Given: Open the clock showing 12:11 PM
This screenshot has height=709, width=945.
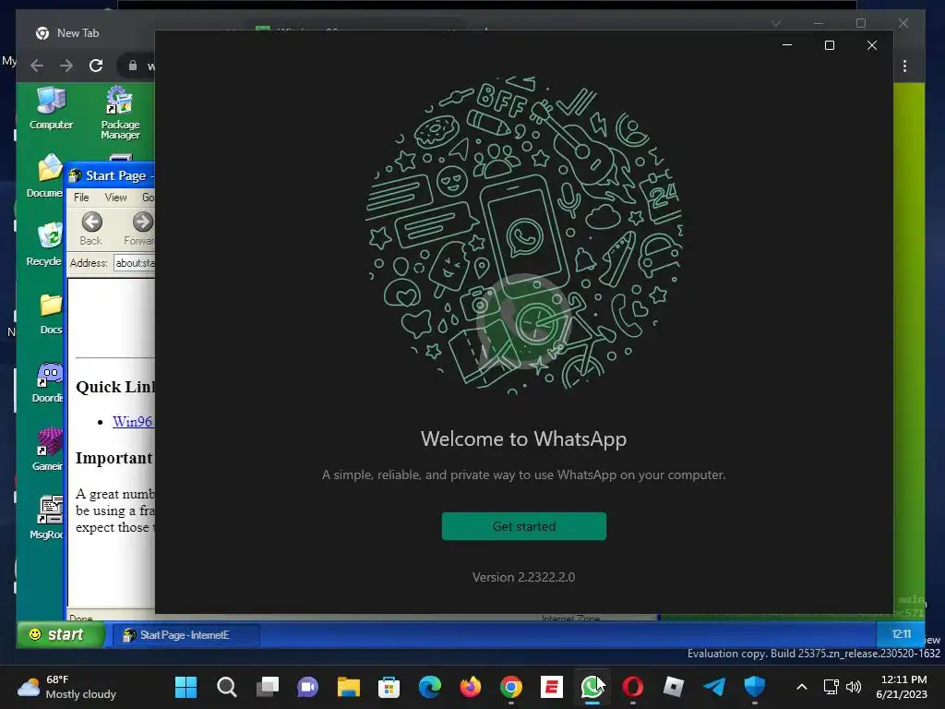Looking at the screenshot, I should click(x=903, y=687).
